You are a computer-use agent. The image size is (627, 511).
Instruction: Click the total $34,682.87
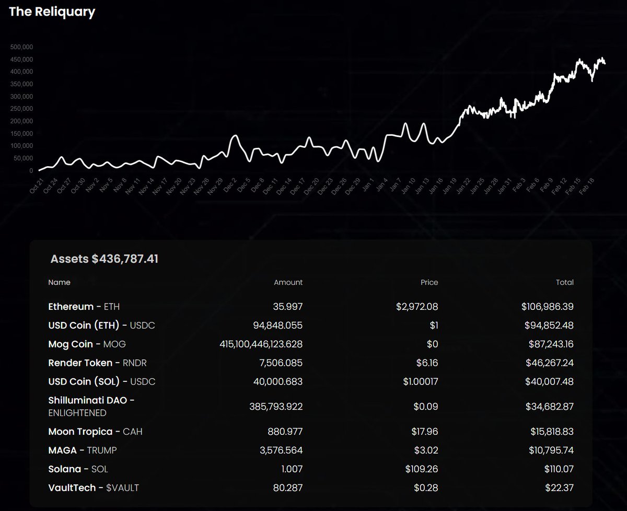(x=549, y=407)
